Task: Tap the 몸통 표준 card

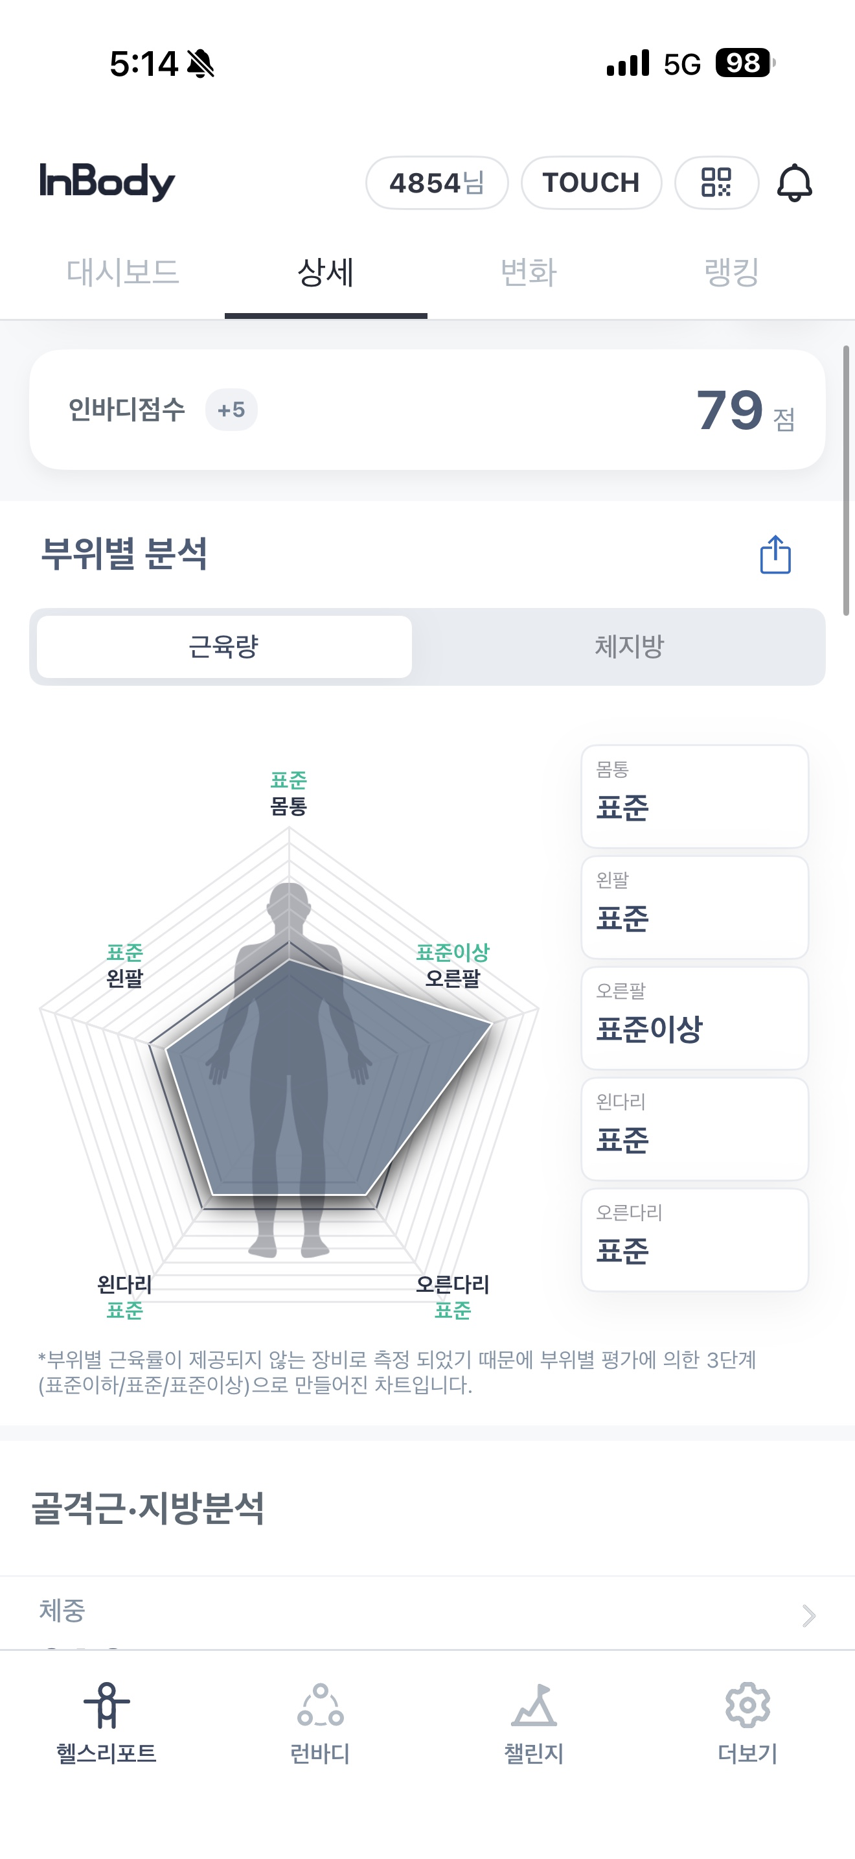Action: click(694, 796)
